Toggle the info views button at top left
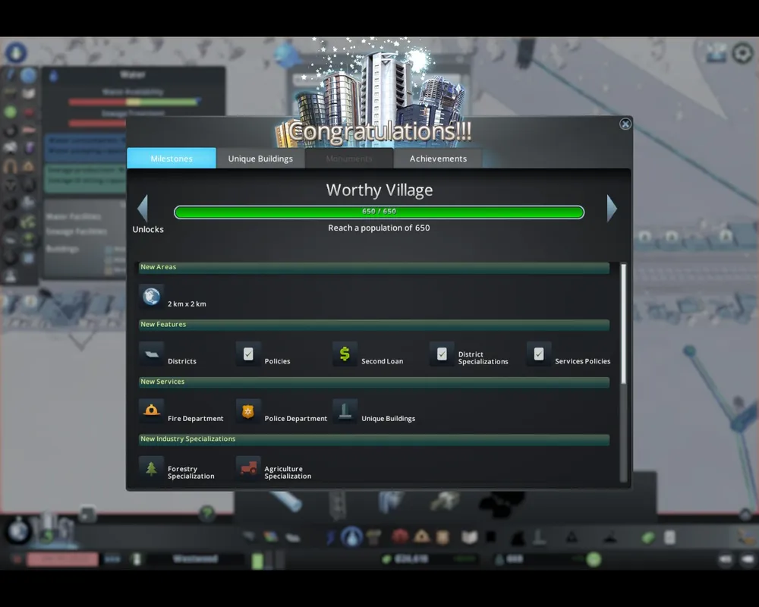759x607 pixels. [x=16, y=52]
